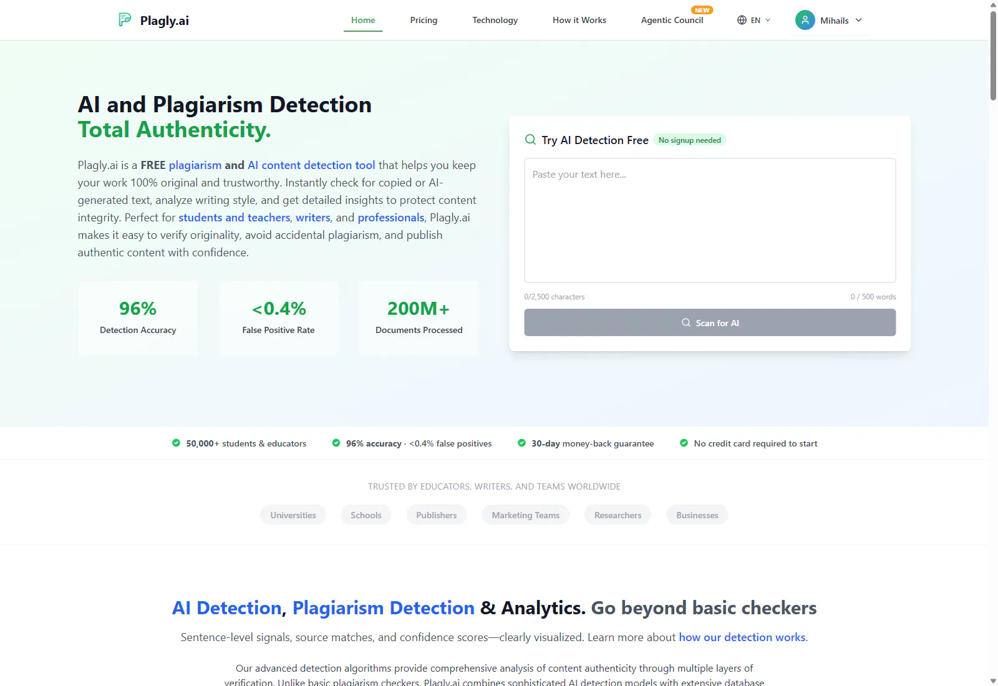This screenshot has height=686, width=998.
Task: Click the No credit card required to start text
Action: (755, 443)
